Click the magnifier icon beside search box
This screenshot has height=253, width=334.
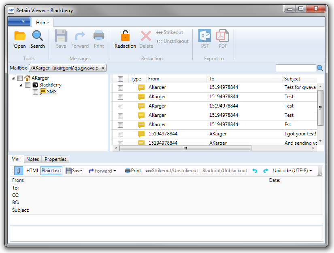tap(320, 68)
